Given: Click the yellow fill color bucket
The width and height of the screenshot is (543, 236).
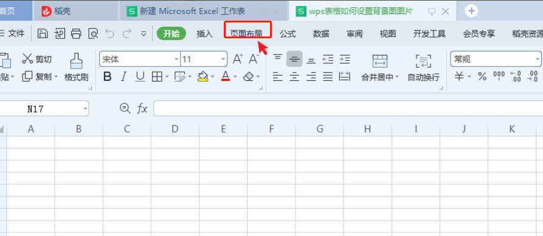Looking at the screenshot, I should pyautogui.click(x=203, y=77).
